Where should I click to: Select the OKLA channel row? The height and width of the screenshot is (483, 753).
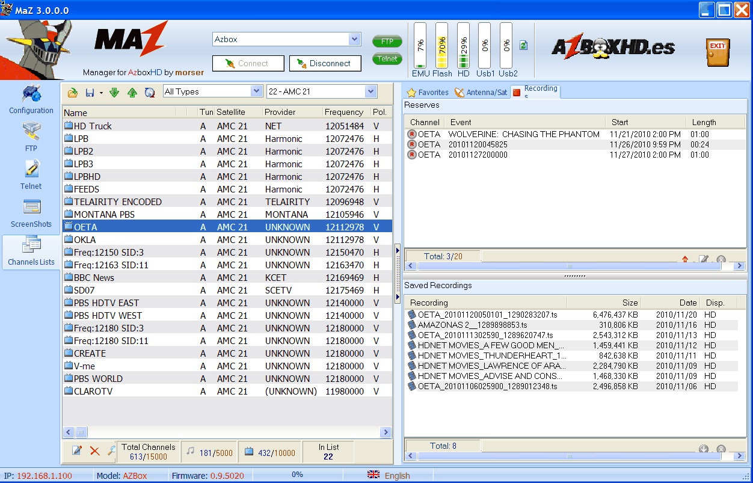click(x=227, y=240)
